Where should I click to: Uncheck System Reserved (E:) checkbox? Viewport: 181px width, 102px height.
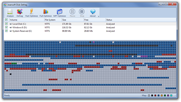(x=7, y=31)
